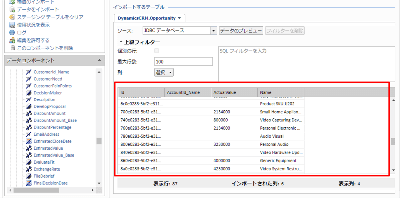400x198 pixels.
Task: Select the CustomerNeed tree item
Action: [48, 79]
